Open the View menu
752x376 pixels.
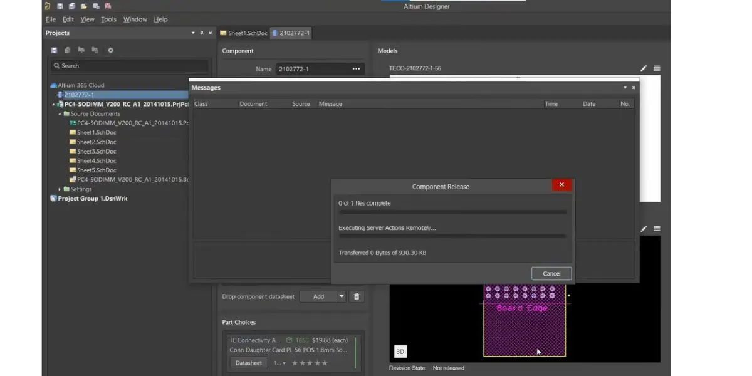pyautogui.click(x=88, y=19)
